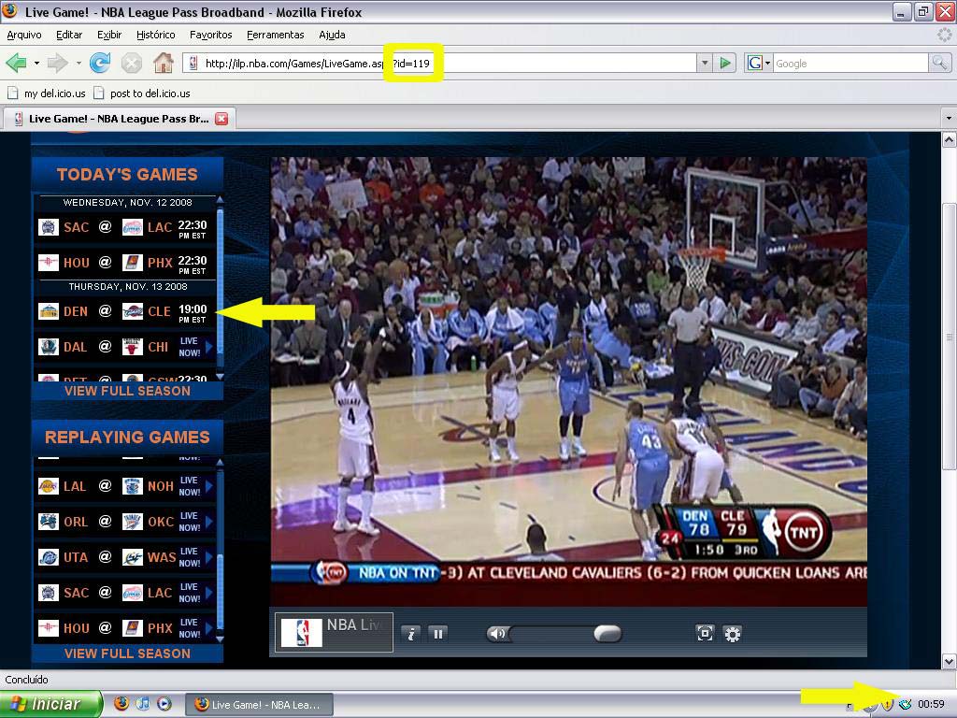Open the Ferramentas menu

pyautogui.click(x=276, y=35)
